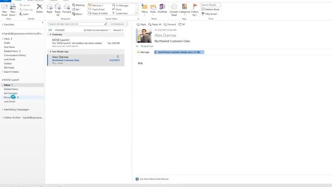Show All messages filter

point(50,30)
